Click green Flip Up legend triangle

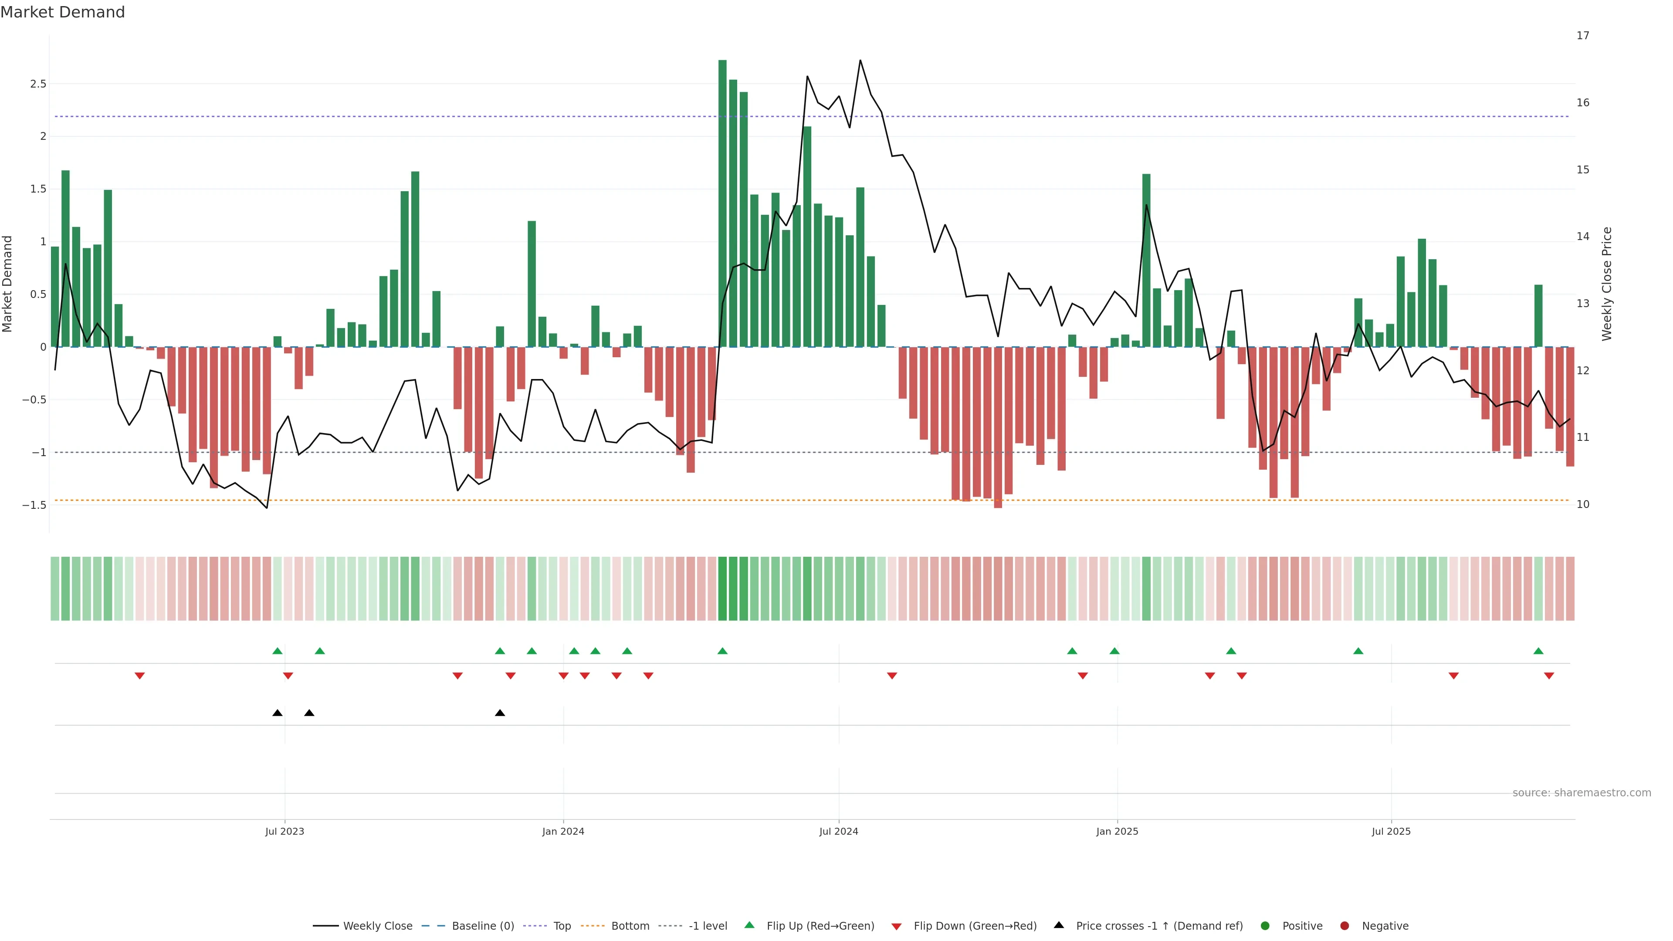pyautogui.click(x=749, y=925)
